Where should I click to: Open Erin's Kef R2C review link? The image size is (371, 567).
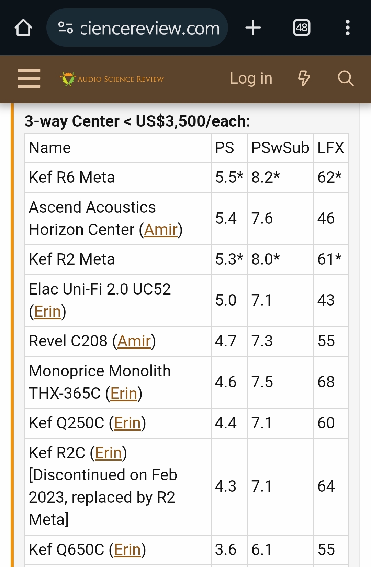[x=109, y=453]
